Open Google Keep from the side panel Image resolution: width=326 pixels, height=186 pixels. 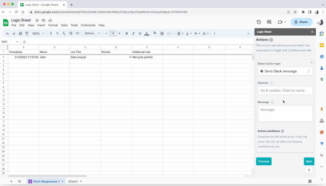point(322,45)
